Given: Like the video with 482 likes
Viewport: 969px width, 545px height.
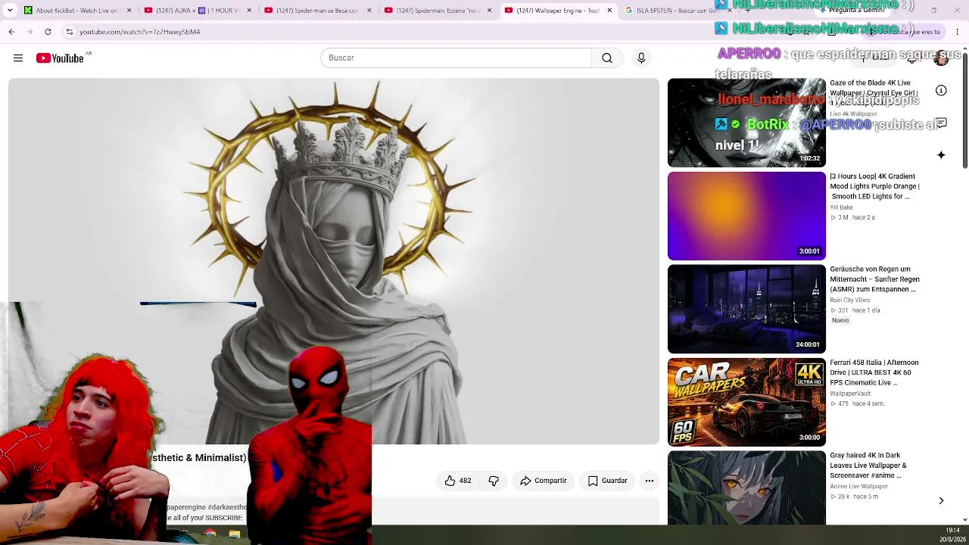Looking at the screenshot, I should tap(458, 481).
